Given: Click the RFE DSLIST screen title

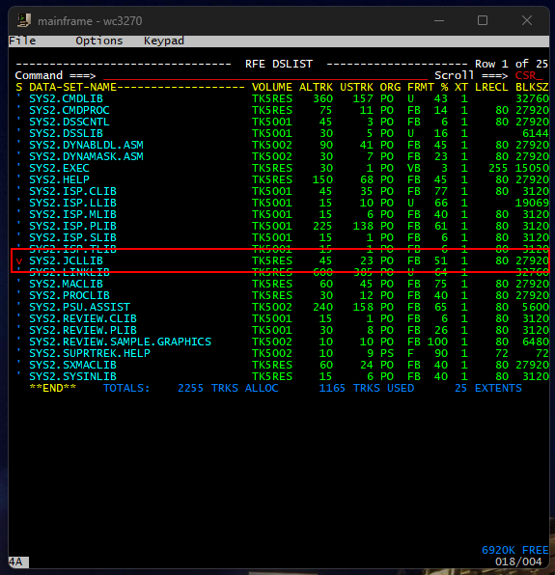Looking at the screenshot, I should point(279,64).
